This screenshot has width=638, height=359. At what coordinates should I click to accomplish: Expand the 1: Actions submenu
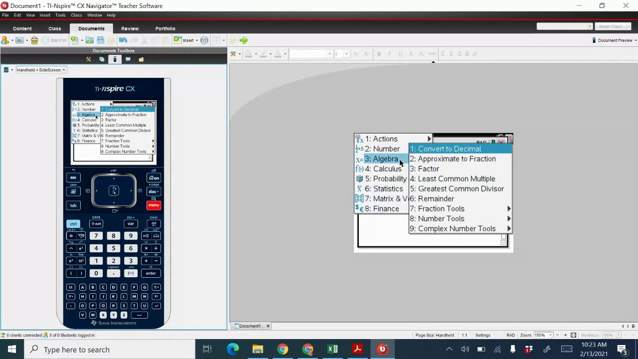tap(429, 139)
